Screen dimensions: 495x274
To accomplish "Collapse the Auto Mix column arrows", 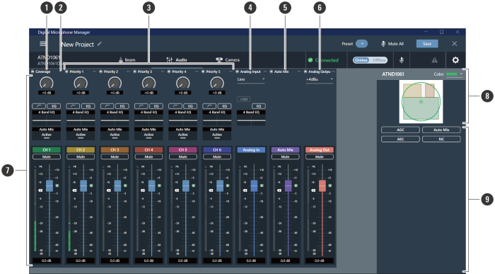I will pos(299,72).
